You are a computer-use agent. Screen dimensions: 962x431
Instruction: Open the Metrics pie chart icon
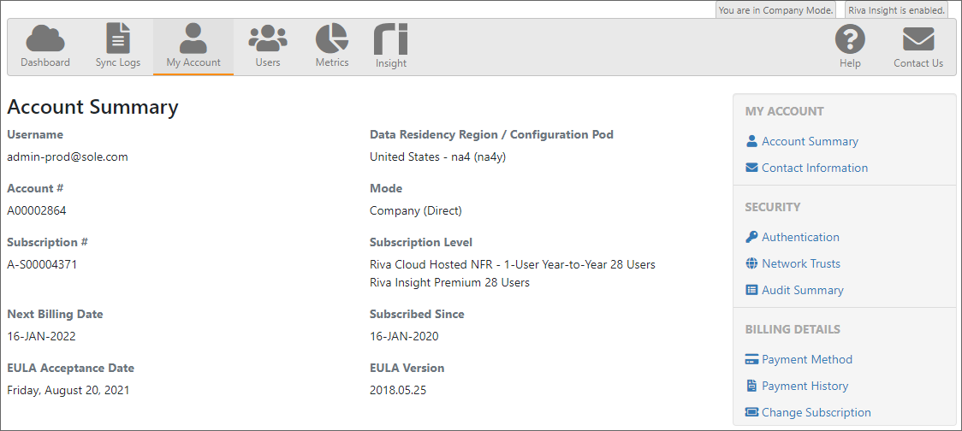(x=332, y=38)
